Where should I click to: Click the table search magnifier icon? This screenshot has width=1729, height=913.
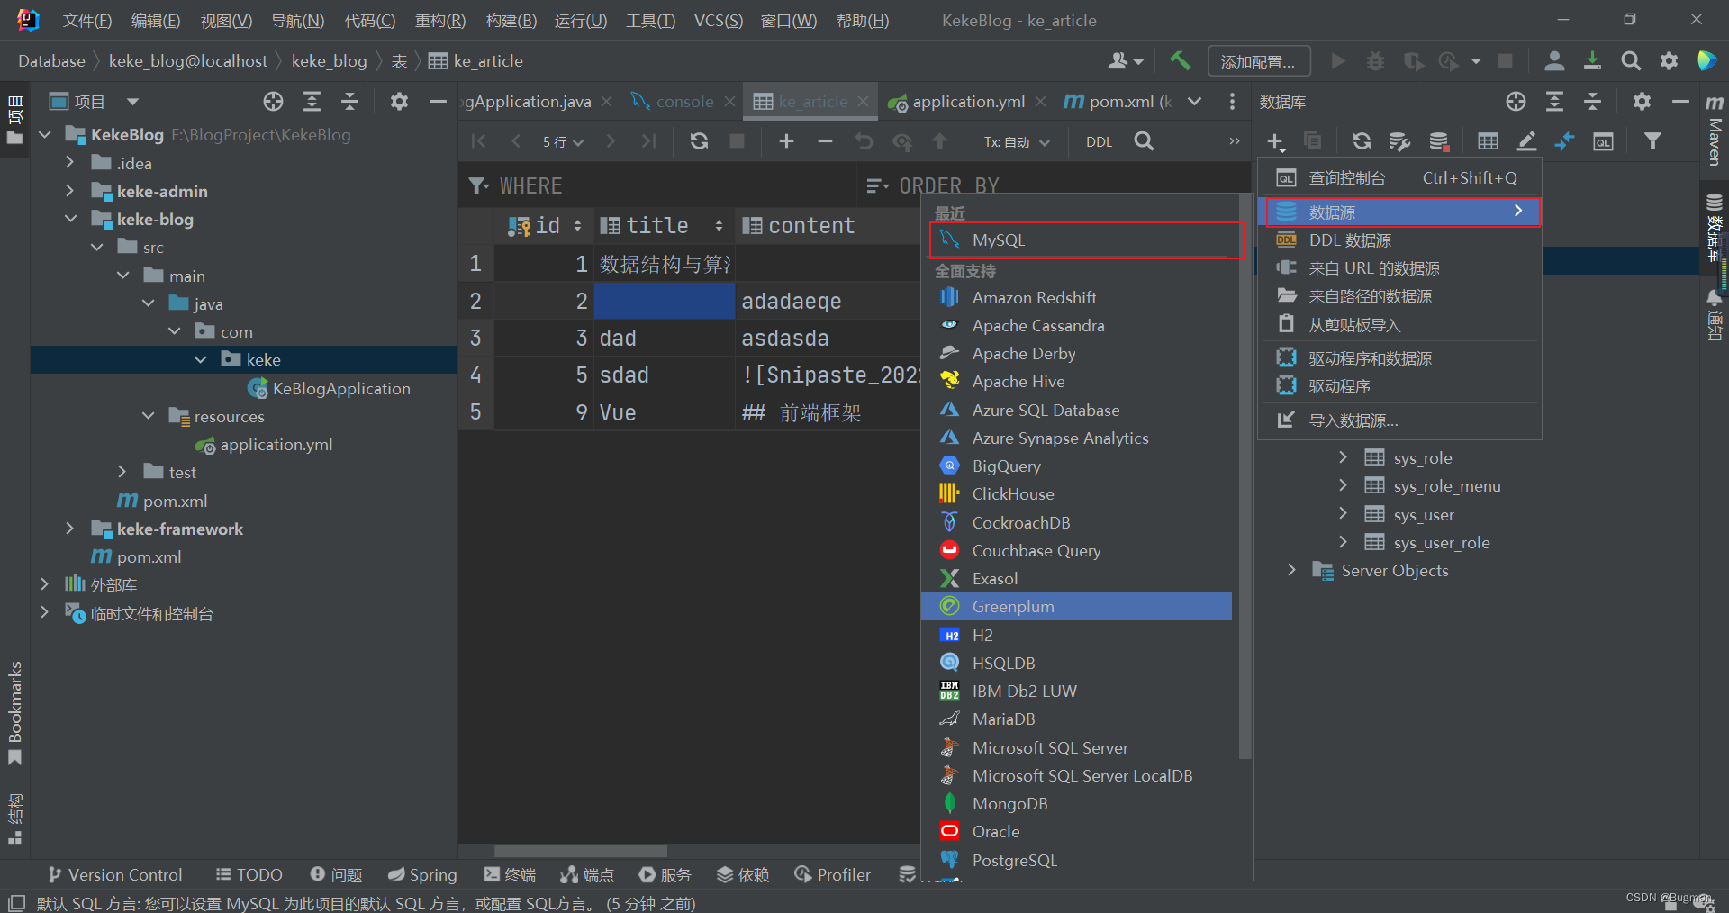tap(1144, 141)
